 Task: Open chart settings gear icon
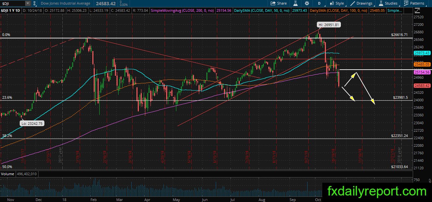pyautogui.click(x=307, y=3)
